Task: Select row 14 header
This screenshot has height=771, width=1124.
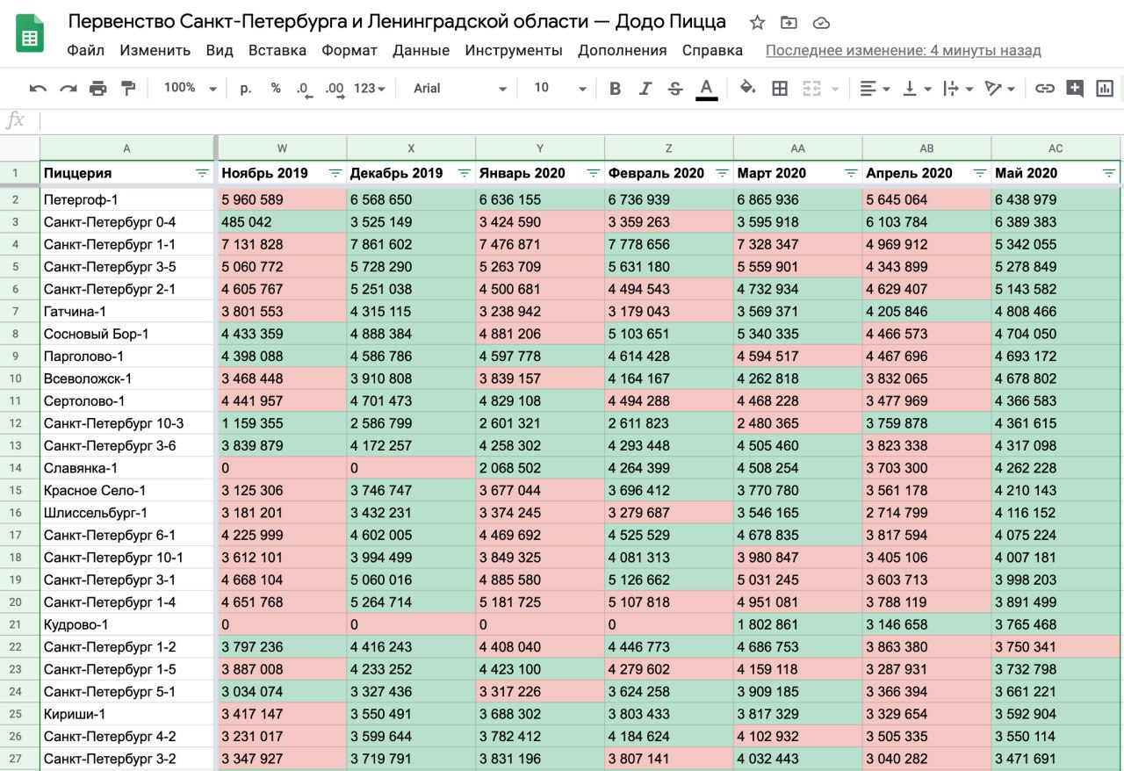Action: 19,468
